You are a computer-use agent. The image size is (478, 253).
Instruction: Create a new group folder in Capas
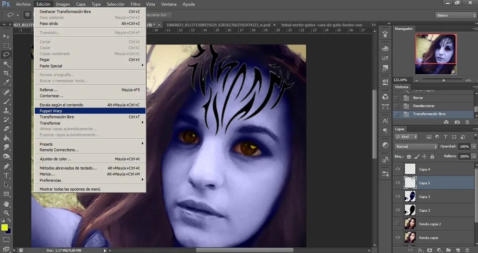point(448,250)
